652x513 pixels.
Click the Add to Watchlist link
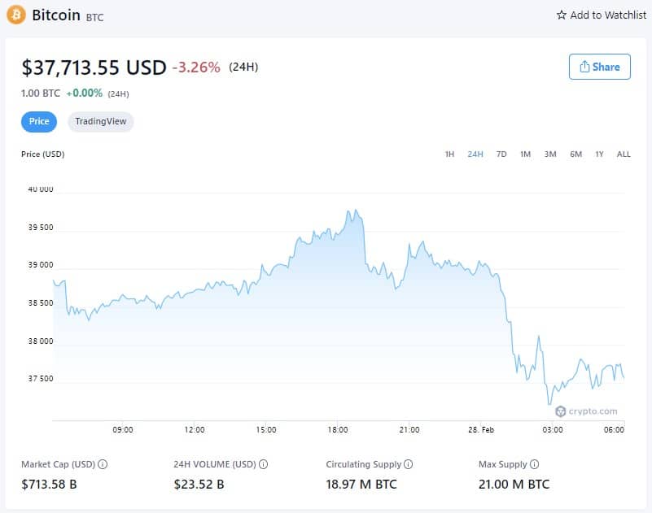pyautogui.click(x=602, y=15)
